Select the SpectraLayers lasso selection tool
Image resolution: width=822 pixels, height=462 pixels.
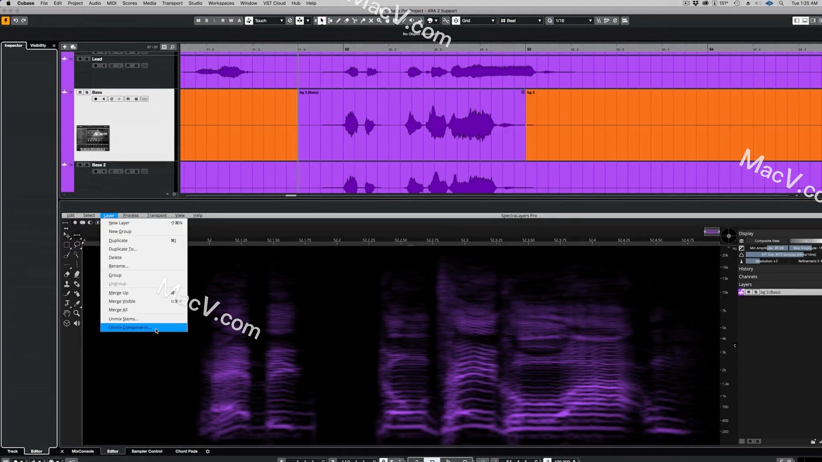77,245
